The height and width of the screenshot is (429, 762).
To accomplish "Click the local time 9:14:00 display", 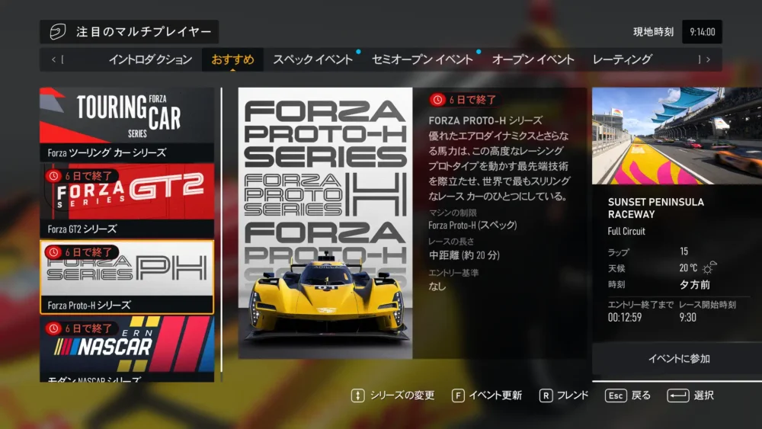I will click(x=703, y=32).
